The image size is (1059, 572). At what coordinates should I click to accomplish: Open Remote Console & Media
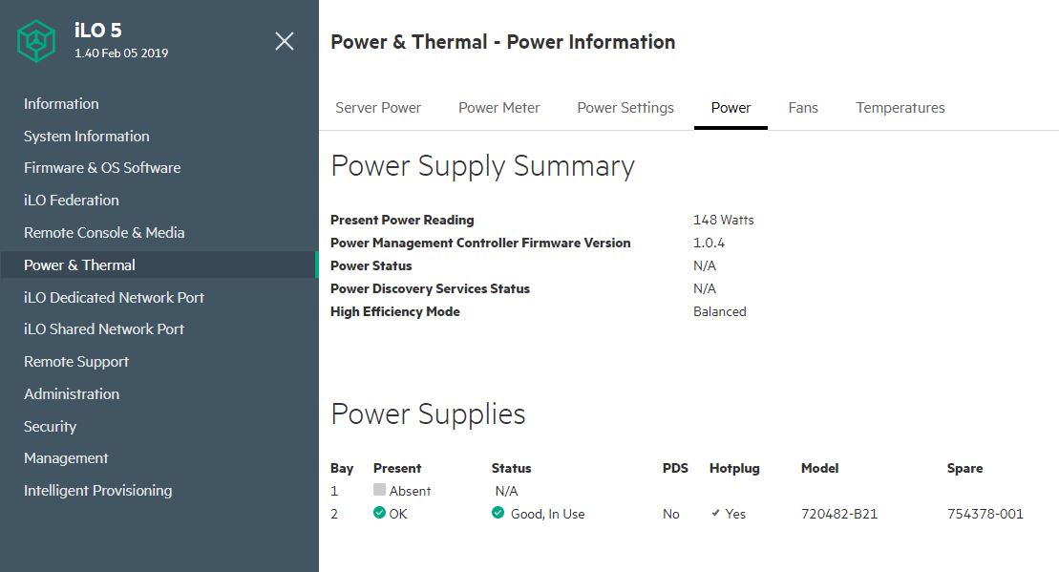point(104,233)
